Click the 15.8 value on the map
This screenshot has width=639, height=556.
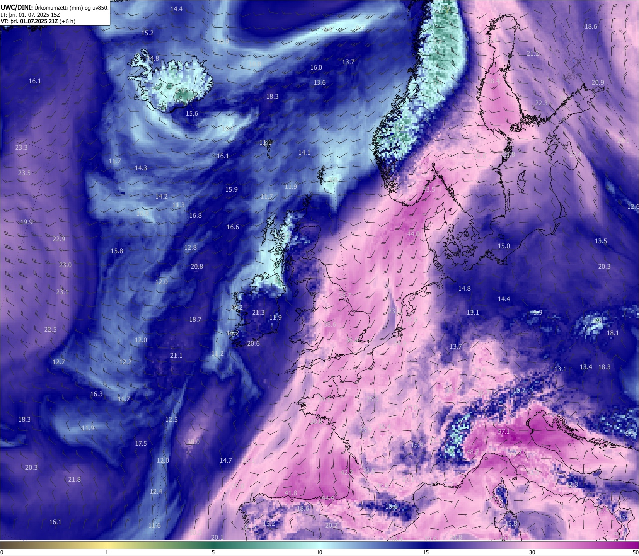coord(117,251)
